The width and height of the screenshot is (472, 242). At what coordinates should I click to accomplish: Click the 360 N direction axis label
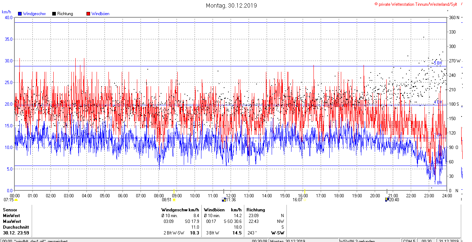pyautogui.click(x=453, y=17)
